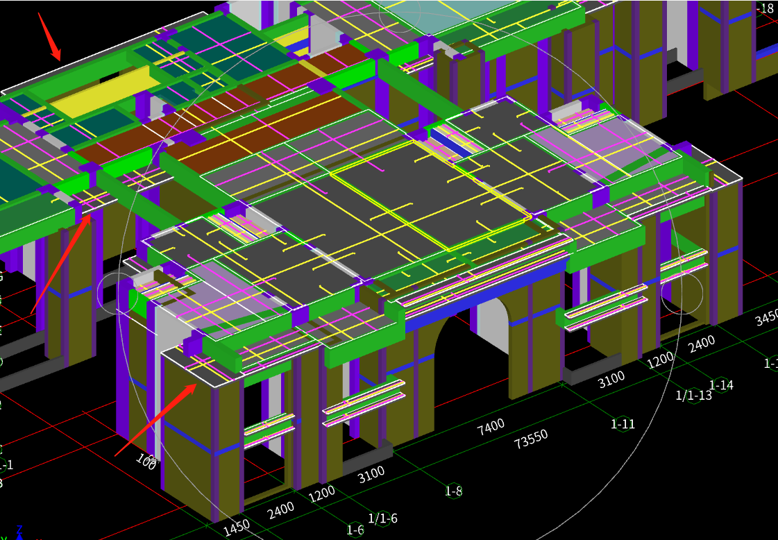The height and width of the screenshot is (540, 778).
Task: Click the 1200 dimension near axis 1/1-6
Action: point(321,493)
